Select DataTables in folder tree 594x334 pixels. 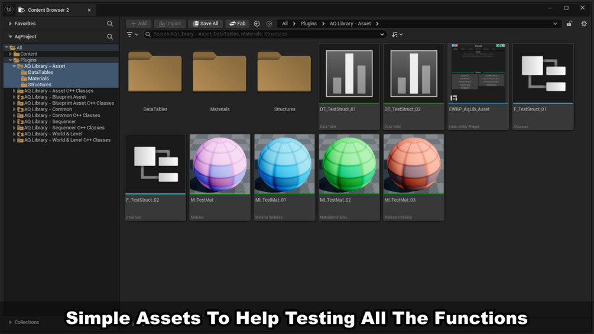[x=41, y=72]
